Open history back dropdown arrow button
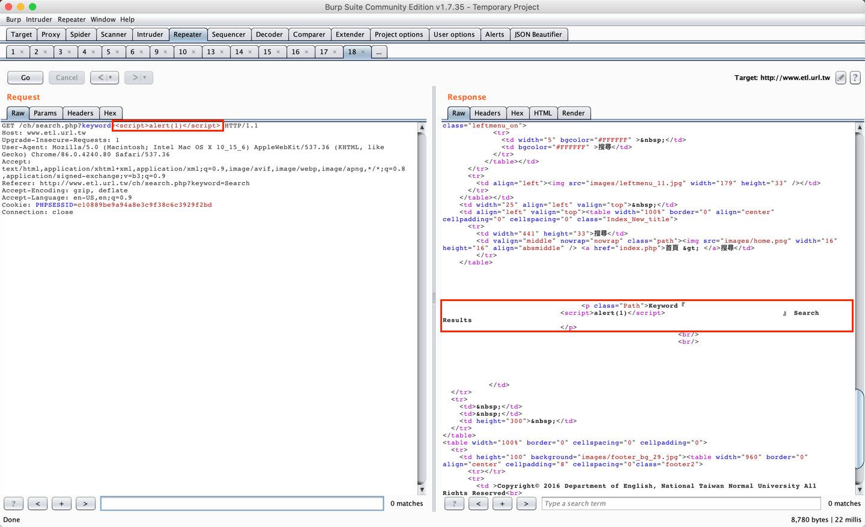Viewport: 865px width, 527px height. pos(105,78)
